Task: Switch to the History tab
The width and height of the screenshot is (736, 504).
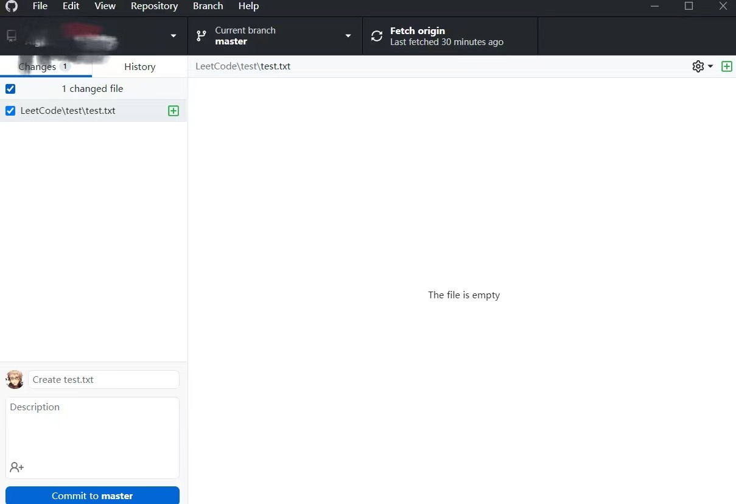Action: (x=139, y=66)
